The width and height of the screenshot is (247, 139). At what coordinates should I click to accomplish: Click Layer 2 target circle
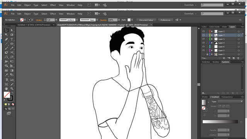239,32
